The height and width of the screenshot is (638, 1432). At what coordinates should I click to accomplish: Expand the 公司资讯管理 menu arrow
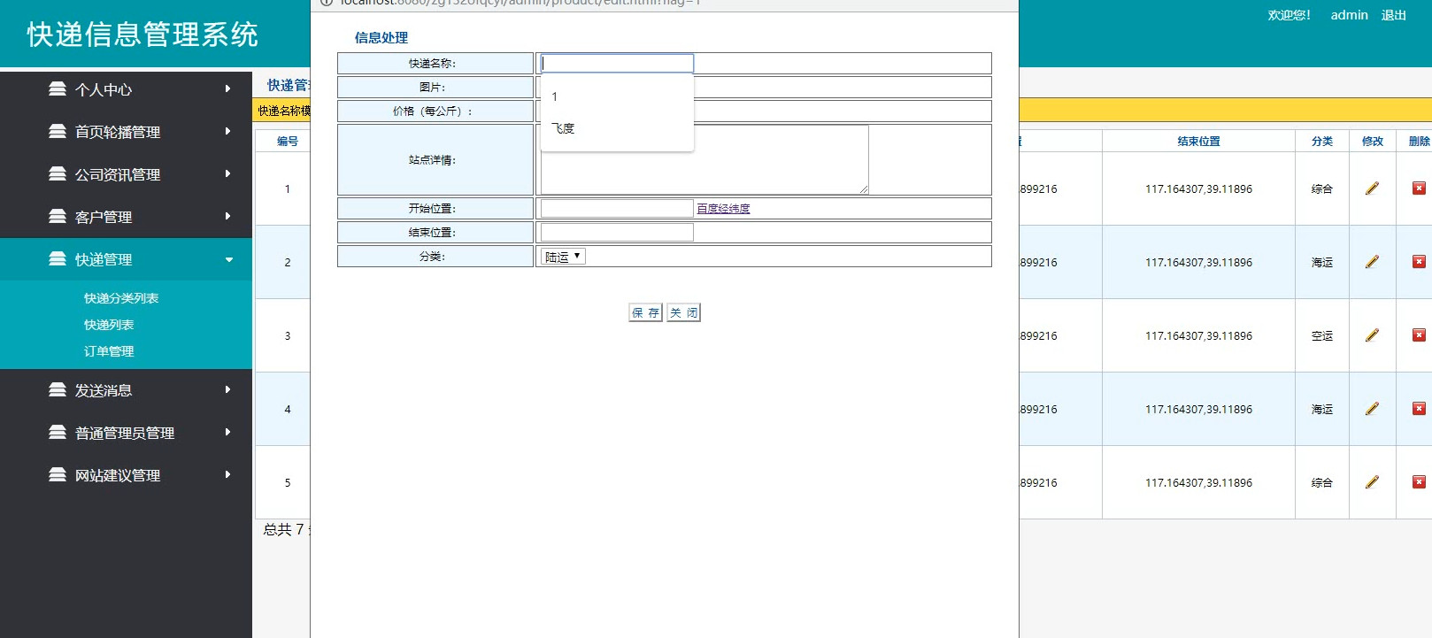click(227, 173)
